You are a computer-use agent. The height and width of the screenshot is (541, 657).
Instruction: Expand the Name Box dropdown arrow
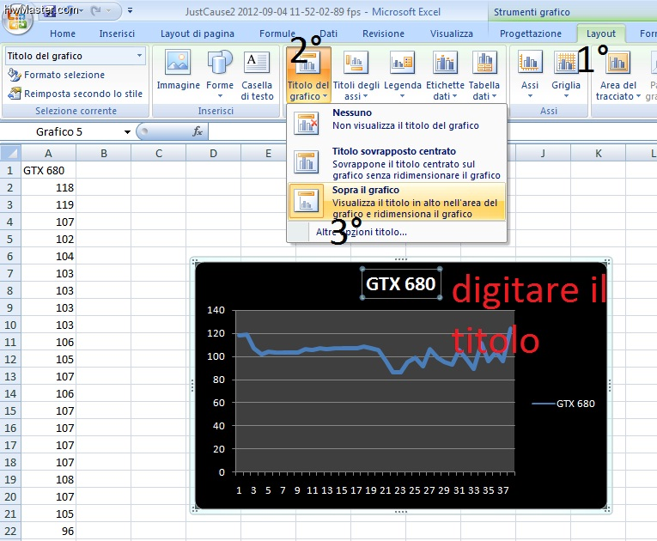(x=127, y=132)
